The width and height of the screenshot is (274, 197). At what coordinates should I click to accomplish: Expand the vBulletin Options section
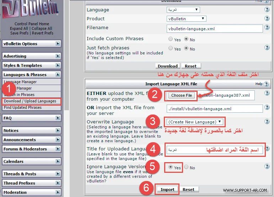tap(58, 44)
